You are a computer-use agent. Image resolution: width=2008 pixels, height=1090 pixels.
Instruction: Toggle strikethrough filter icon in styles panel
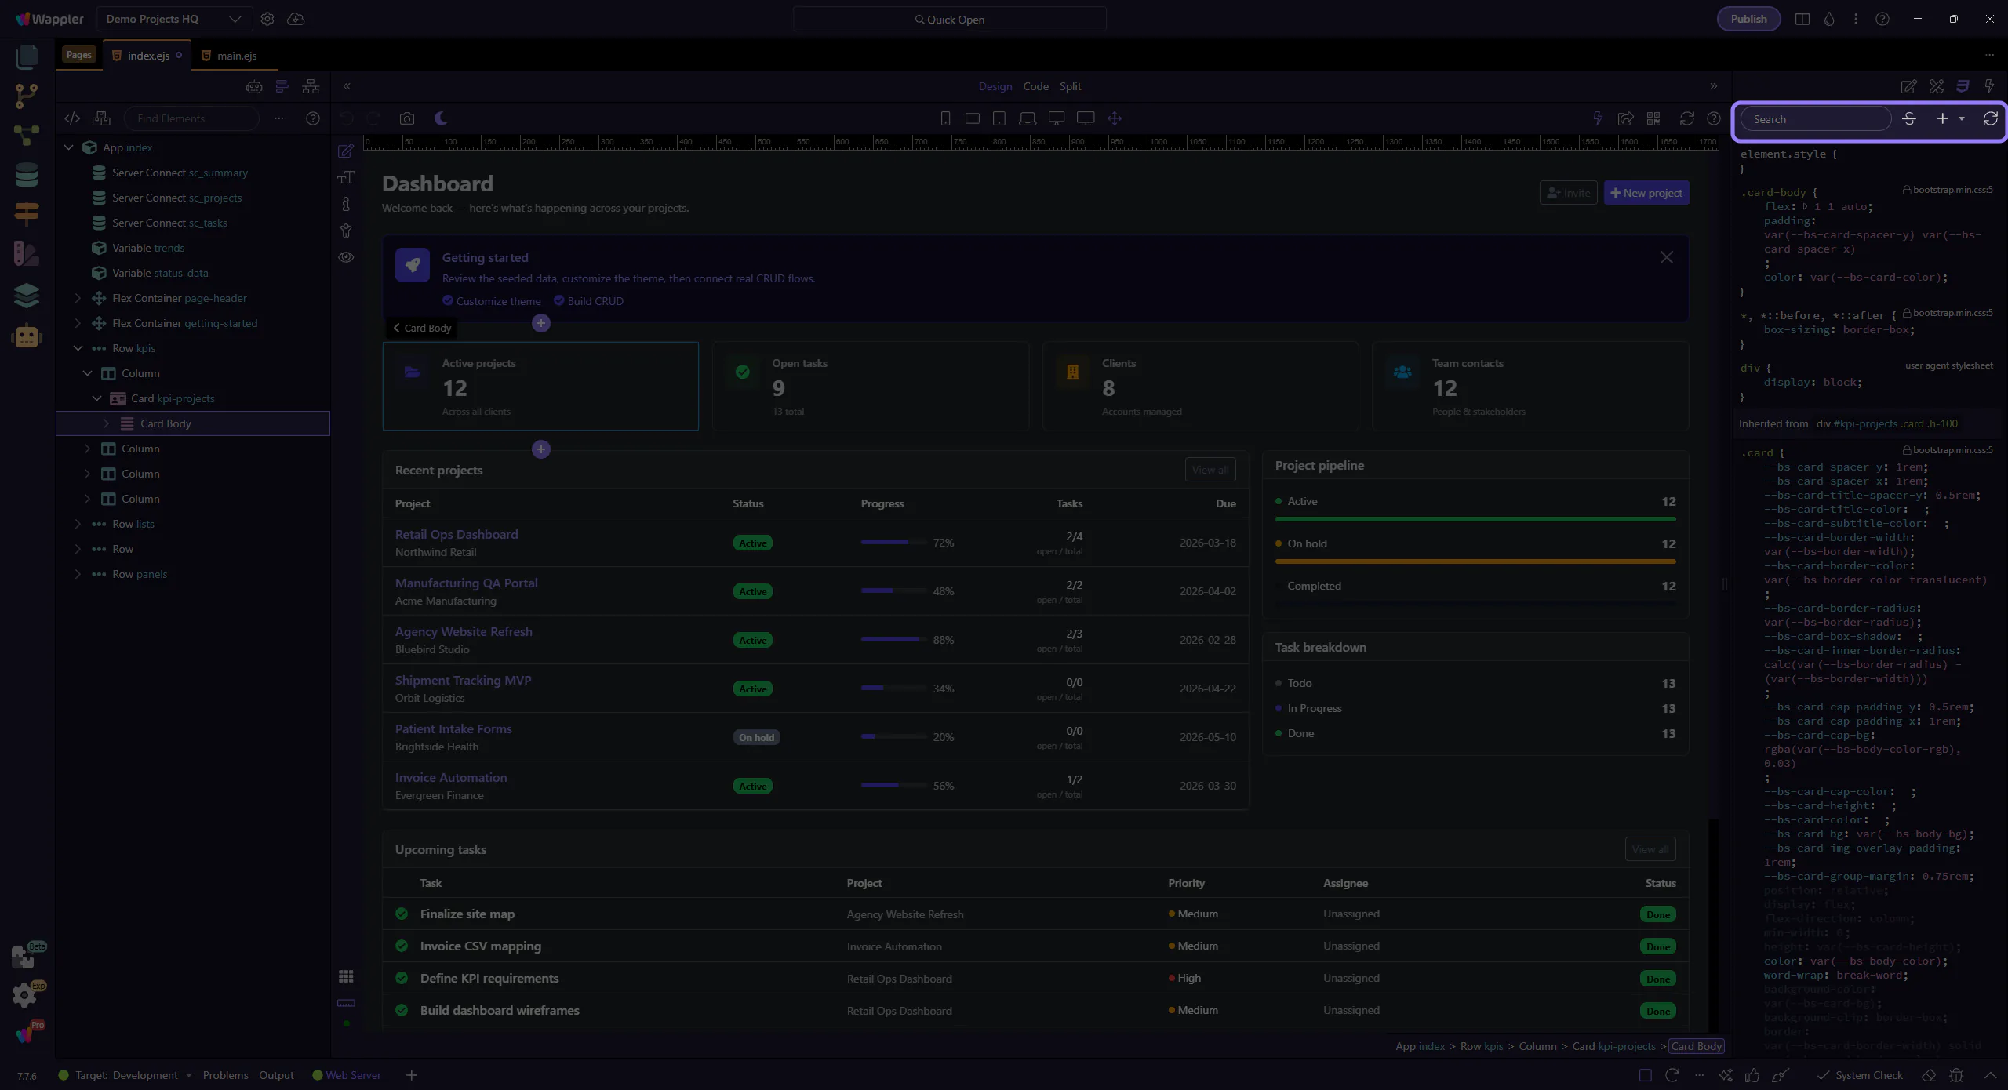(1909, 118)
